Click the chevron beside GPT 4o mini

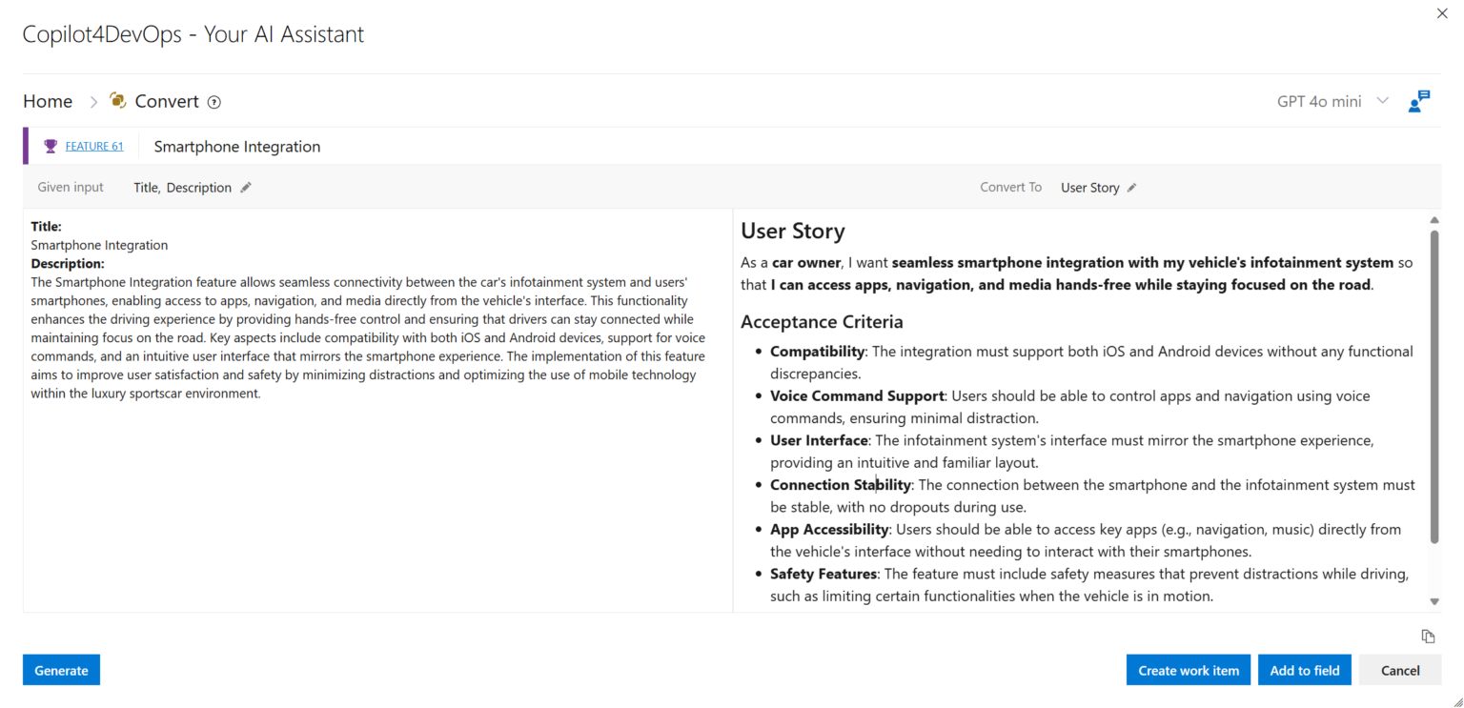click(1381, 100)
